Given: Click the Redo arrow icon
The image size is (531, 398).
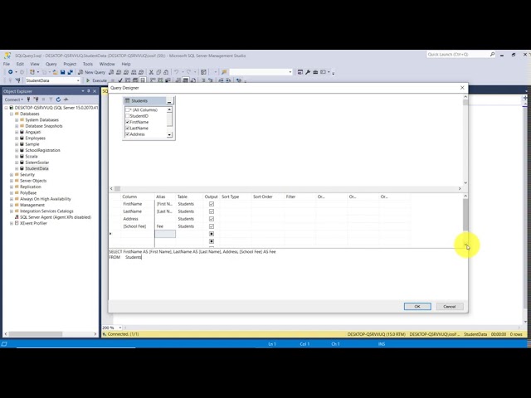Looking at the screenshot, I should pyautogui.click(x=188, y=72).
